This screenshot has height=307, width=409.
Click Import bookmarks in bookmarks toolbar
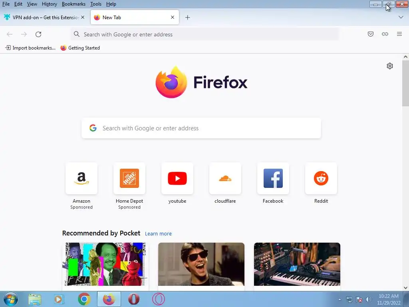click(x=30, y=48)
